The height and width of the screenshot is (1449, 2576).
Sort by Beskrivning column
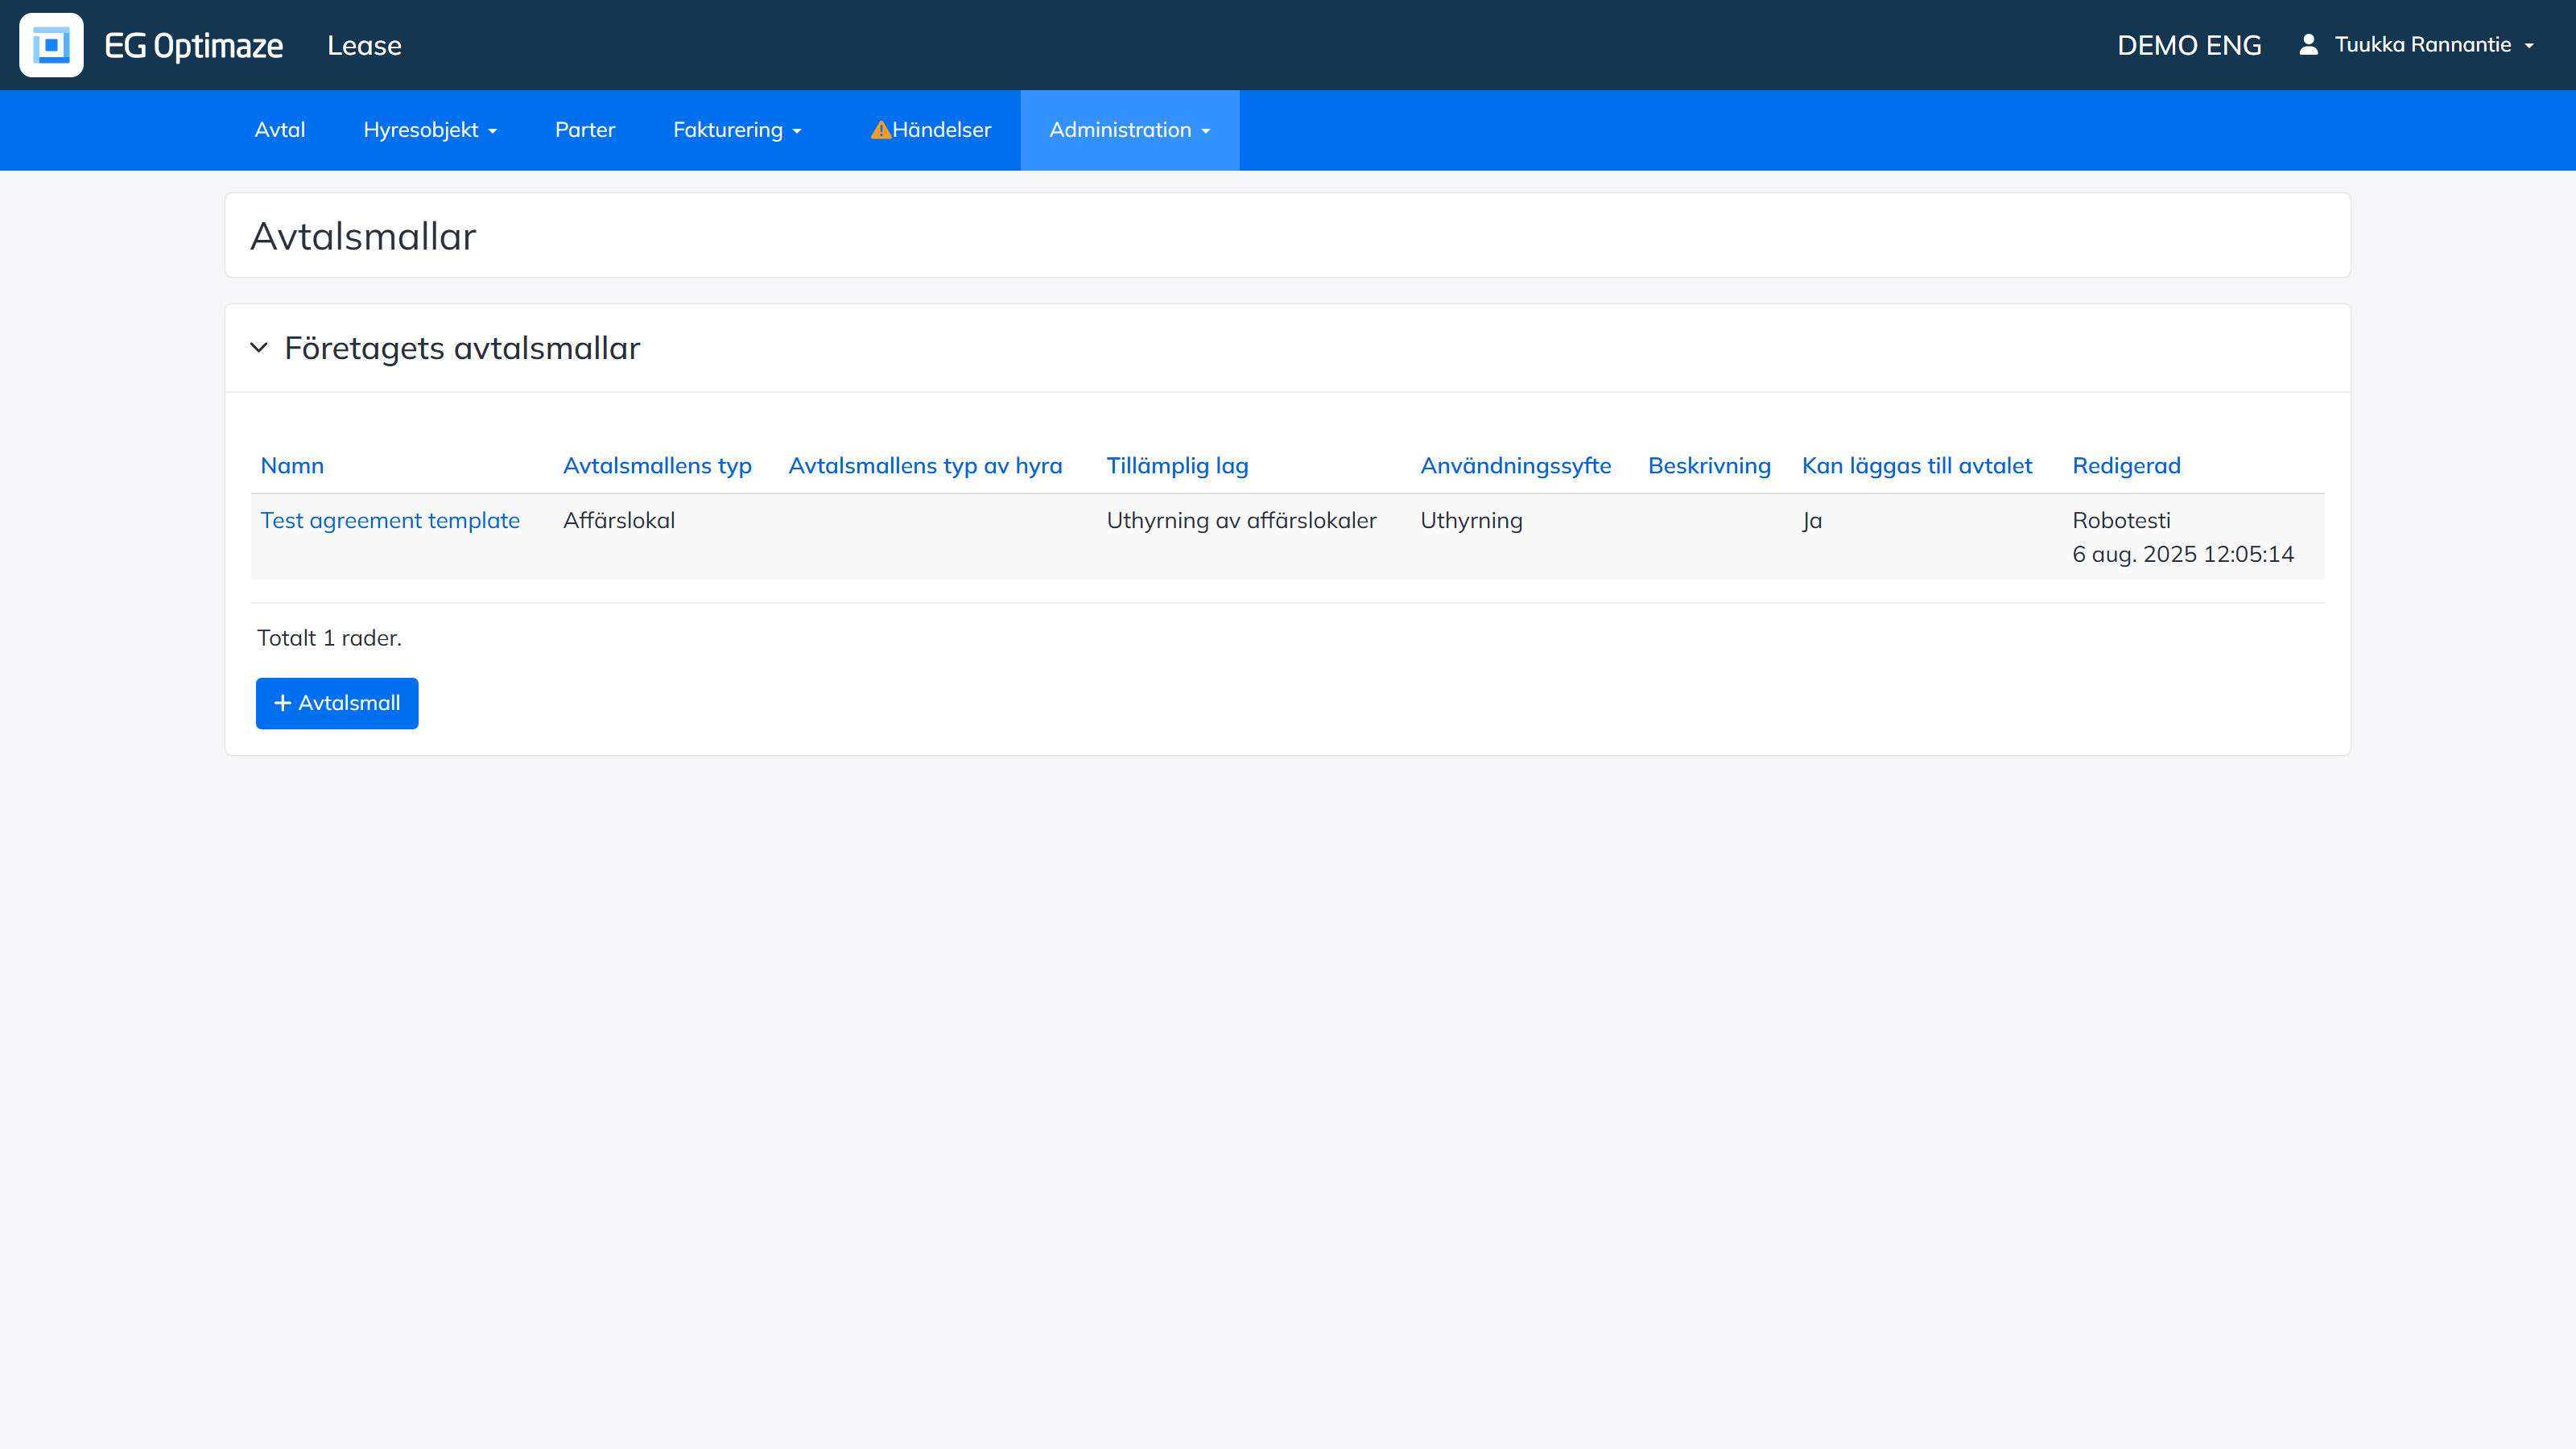point(1709,465)
